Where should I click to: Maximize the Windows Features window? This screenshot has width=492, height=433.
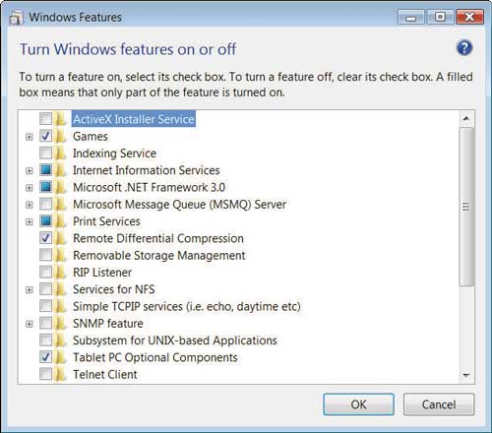pos(440,17)
